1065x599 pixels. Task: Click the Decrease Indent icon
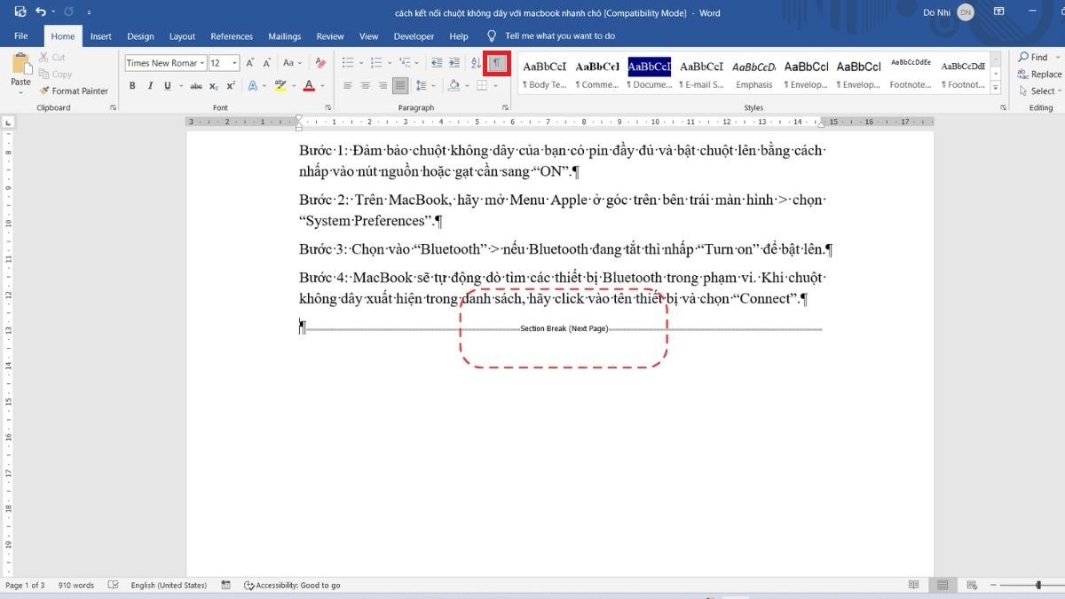436,63
